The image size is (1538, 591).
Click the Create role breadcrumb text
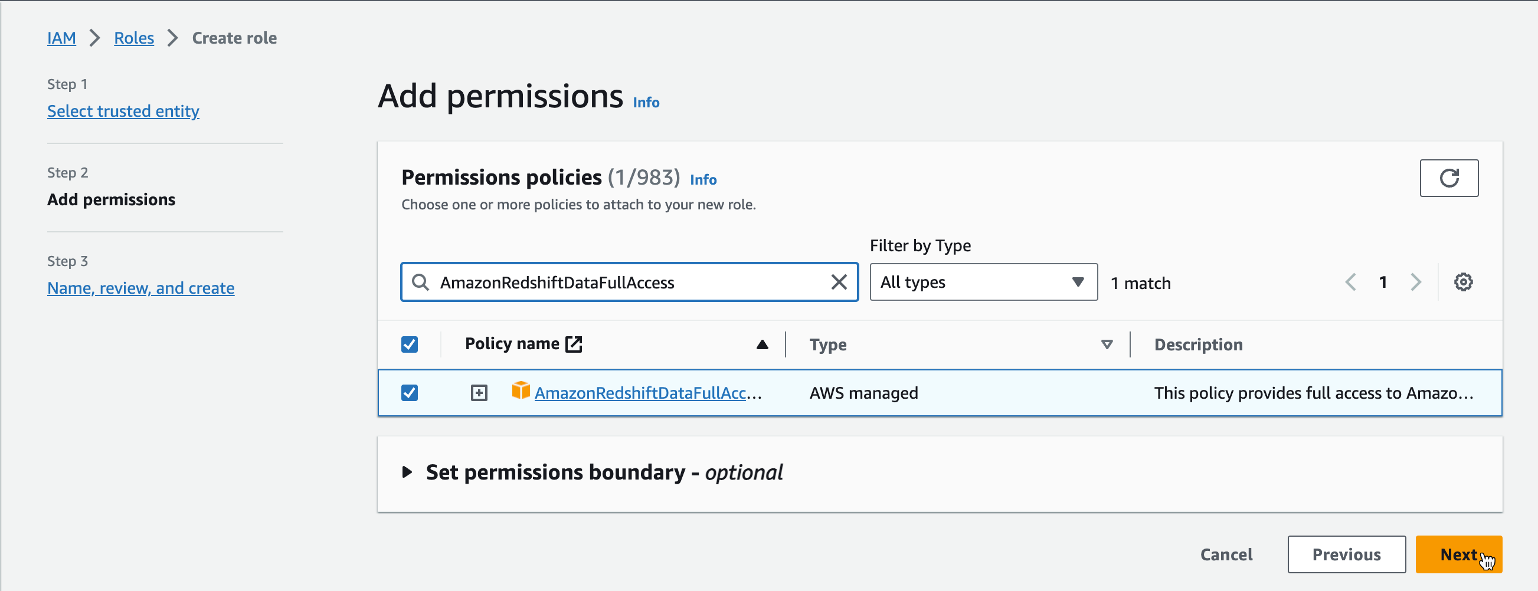point(234,38)
